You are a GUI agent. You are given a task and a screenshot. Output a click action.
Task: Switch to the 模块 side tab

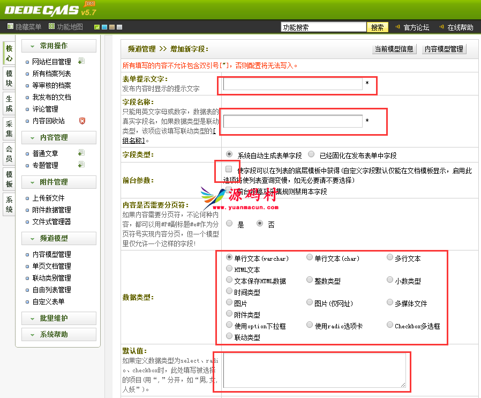[x=9, y=78]
